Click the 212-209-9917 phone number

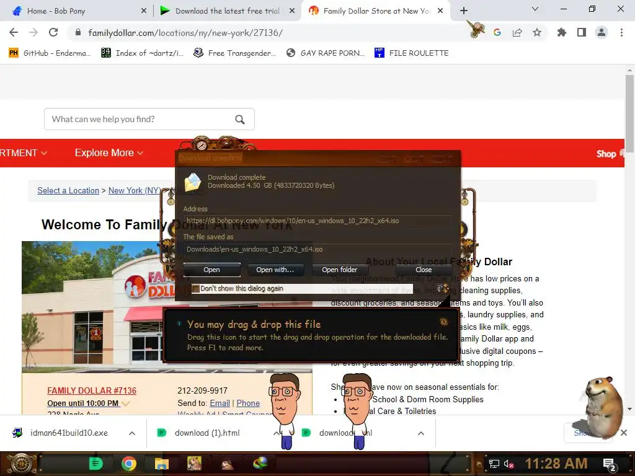coord(203,390)
